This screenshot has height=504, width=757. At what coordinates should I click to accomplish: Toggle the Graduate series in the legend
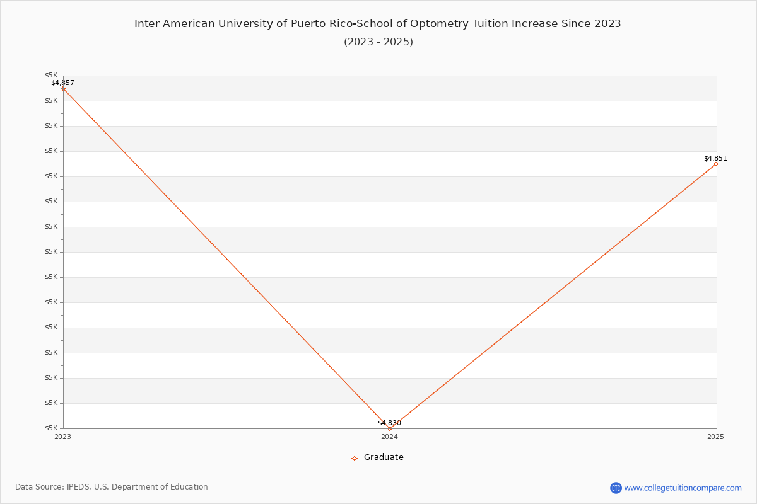point(377,457)
